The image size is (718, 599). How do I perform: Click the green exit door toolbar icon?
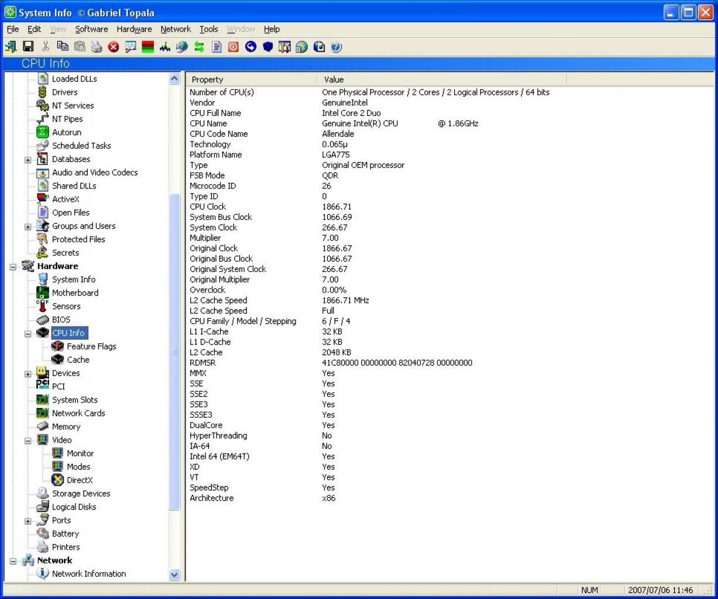pos(11,47)
